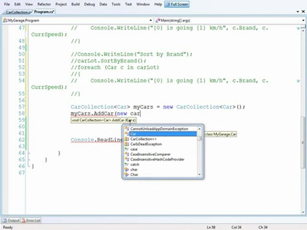
Task: Open the Data menu
Action: [x=103, y=4]
